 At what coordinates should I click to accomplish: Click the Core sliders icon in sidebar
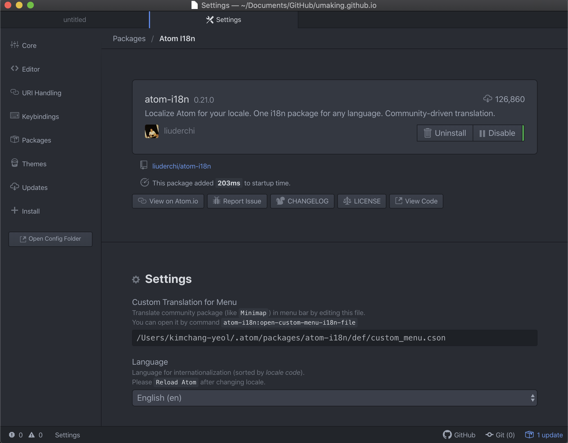click(14, 45)
